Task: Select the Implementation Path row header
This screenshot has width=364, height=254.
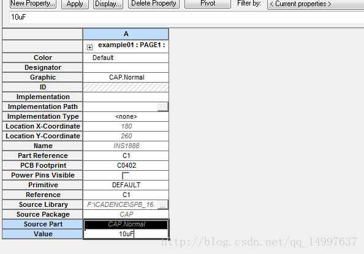Action: (42, 106)
